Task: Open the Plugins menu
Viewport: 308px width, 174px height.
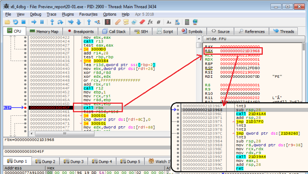Action: click(68, 14)
